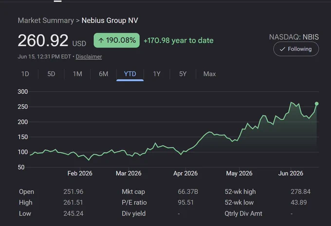The height and width of the screenshot is (226, 331).
Task: Click the NASDAQ: NBIS ticker label
Action: [x=294, y=37]
